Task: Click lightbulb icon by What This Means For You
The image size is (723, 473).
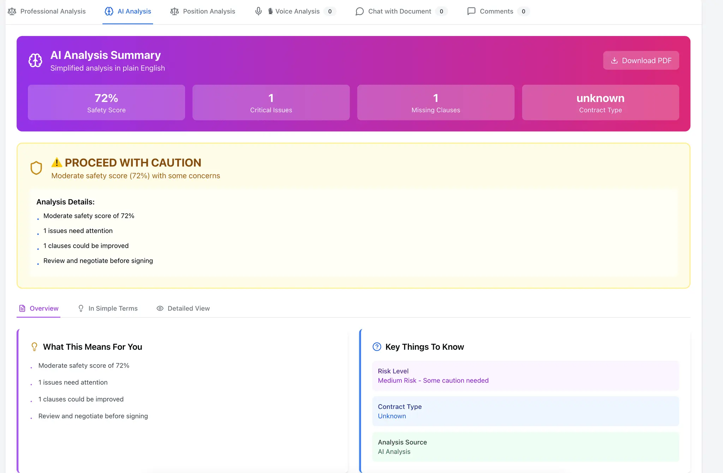Action: point(34,347)
